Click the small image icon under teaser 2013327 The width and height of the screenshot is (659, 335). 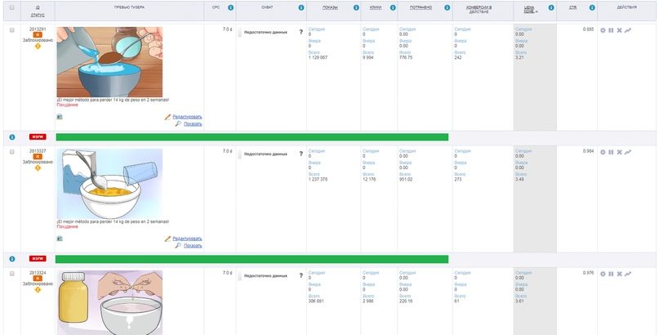click(x=60, y=239)
